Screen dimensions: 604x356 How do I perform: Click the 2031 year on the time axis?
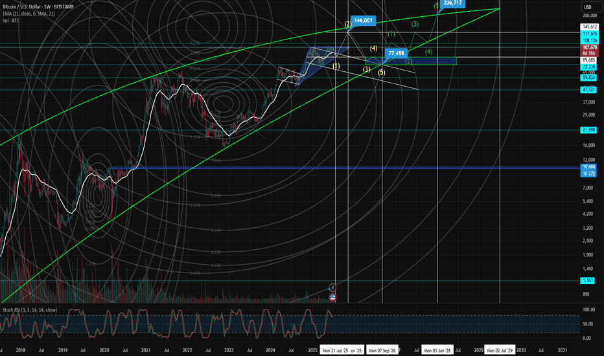pyautogui.click(x=563, y=351)
